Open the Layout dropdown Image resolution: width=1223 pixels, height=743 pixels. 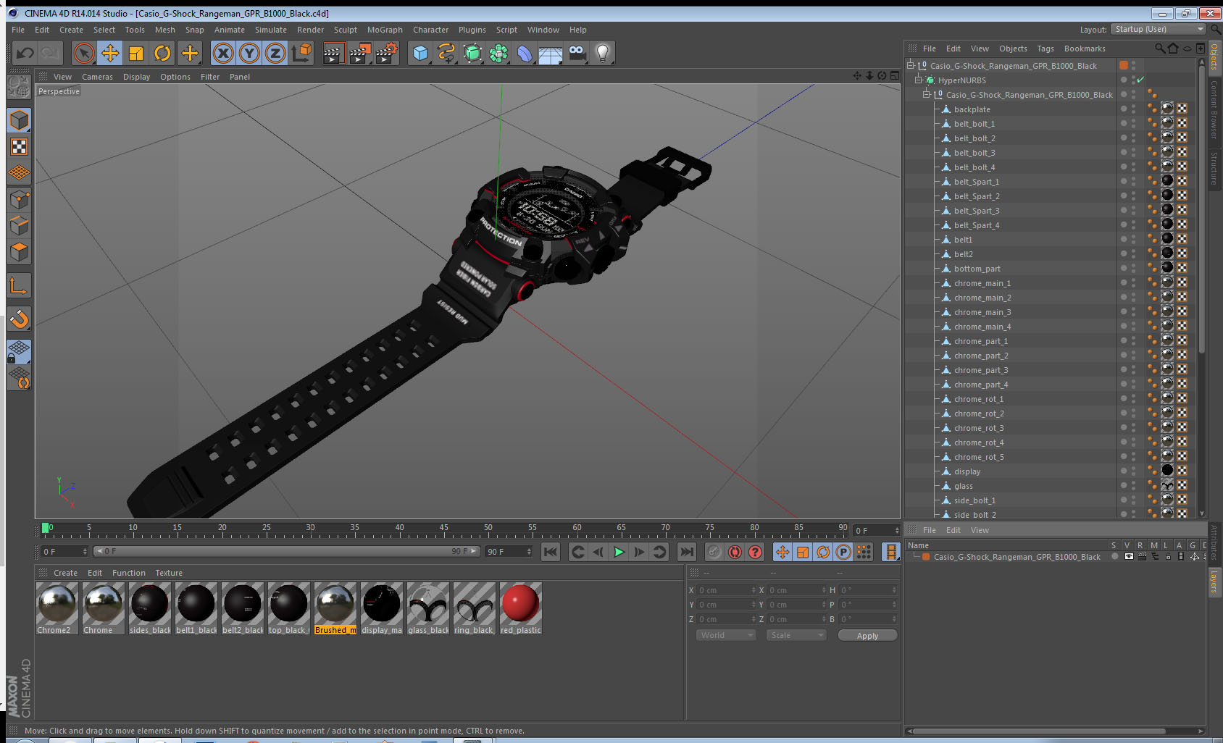click(1159, 29)
